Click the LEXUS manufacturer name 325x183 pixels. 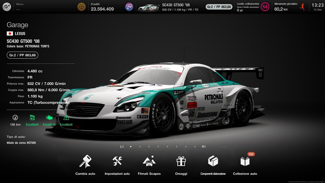click(20, 34)
